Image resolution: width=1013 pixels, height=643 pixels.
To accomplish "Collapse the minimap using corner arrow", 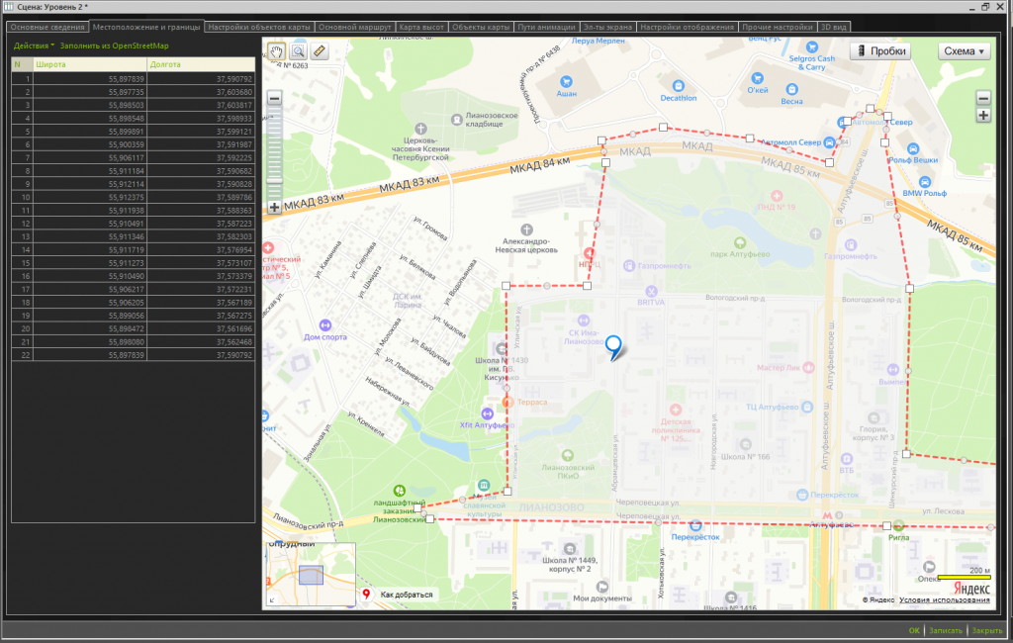I will 272,600.
